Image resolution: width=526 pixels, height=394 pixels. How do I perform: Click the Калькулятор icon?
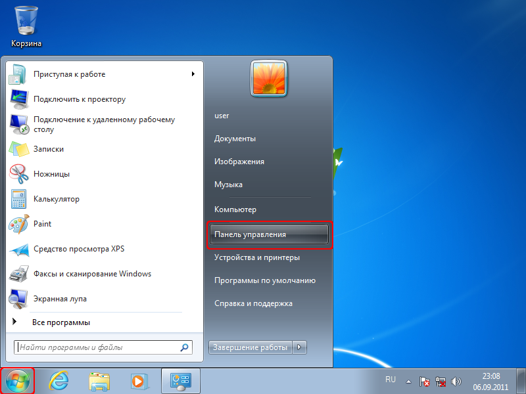(18, 199)
